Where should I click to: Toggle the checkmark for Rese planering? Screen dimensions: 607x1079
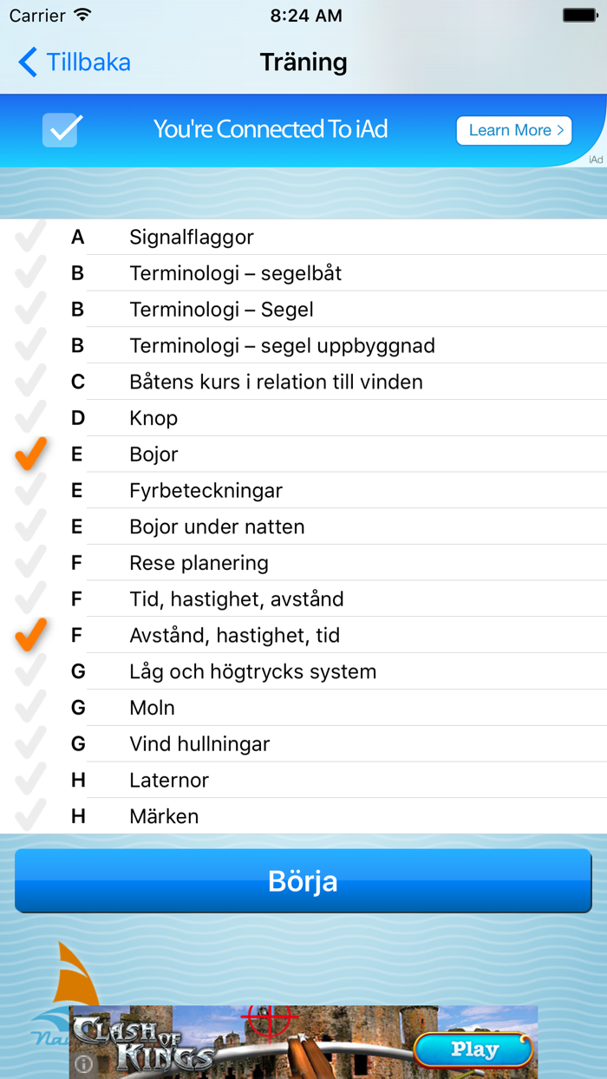click(x=31, y=562)
